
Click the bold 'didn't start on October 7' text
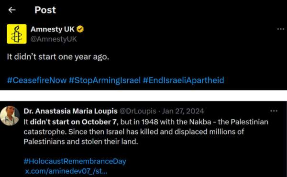[73, 122]
